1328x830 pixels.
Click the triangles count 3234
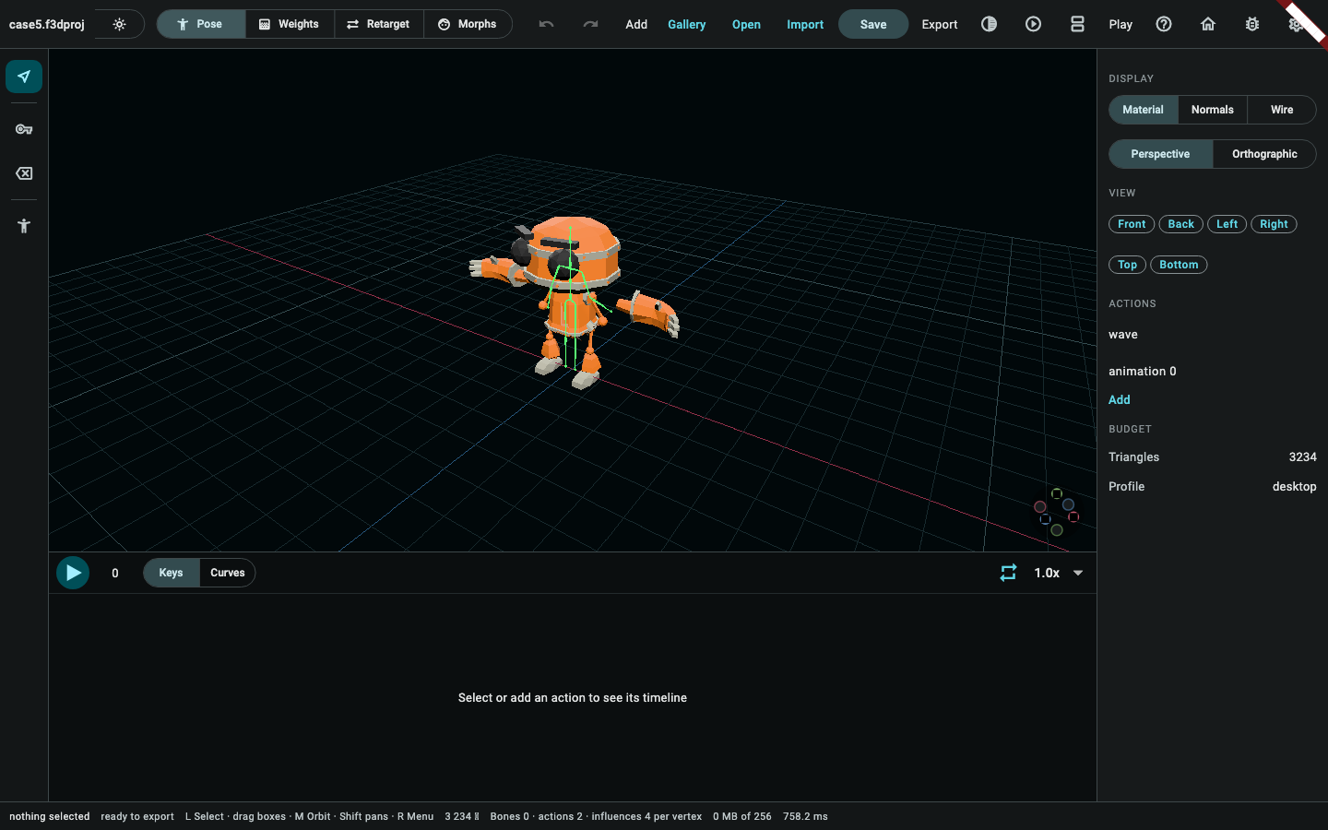[1302, 456]
